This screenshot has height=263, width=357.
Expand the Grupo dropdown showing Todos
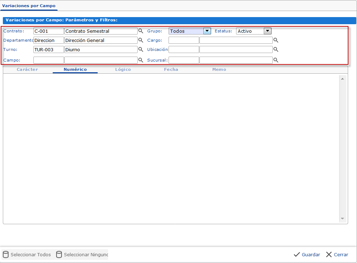(207, 31)
